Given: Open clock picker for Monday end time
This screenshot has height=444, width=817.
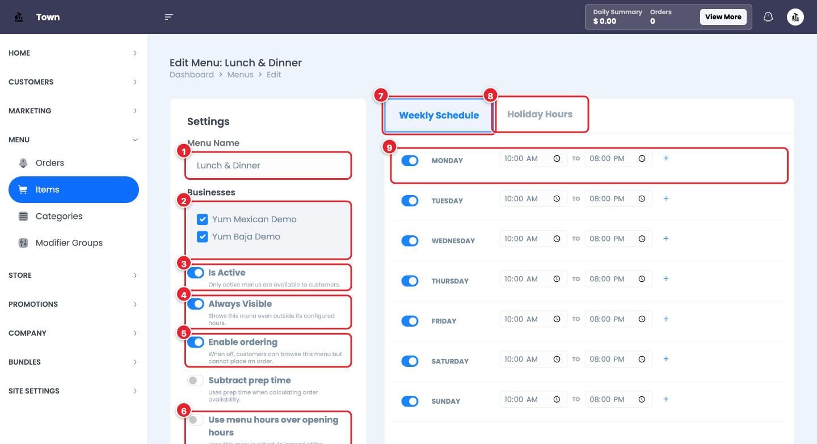Looking at the screenshot, I should point(642,159).
